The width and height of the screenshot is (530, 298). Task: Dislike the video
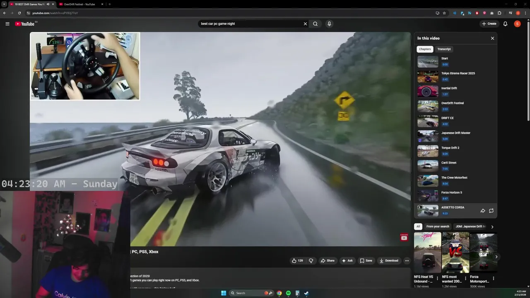coord(311,261)
